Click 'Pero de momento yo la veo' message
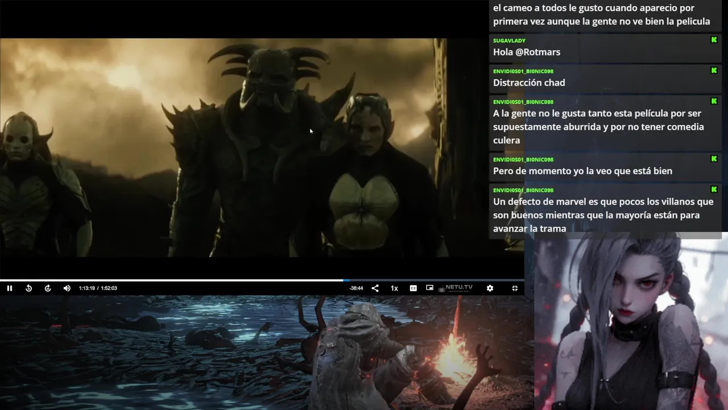 click(x=582, y=171)
